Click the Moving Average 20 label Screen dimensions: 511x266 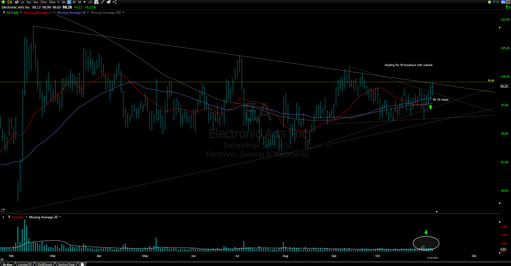point(43,217)
